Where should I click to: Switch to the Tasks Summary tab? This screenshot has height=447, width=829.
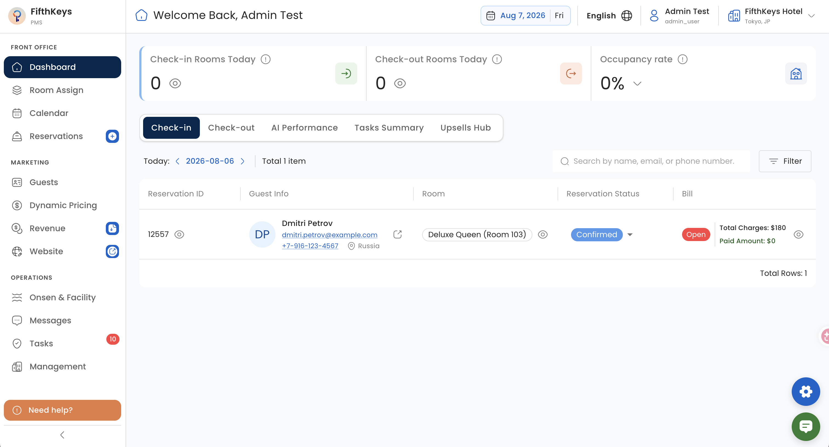(x=389, y=128)
